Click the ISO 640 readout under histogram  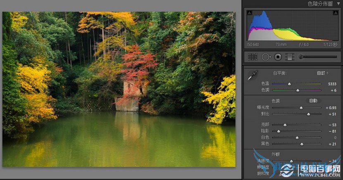[253, 45]
